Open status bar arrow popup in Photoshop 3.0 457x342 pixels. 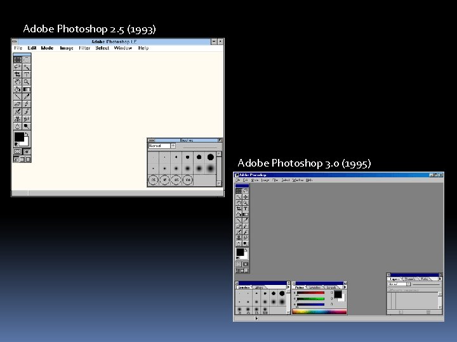pyautogui.click(x=256, y=318)
